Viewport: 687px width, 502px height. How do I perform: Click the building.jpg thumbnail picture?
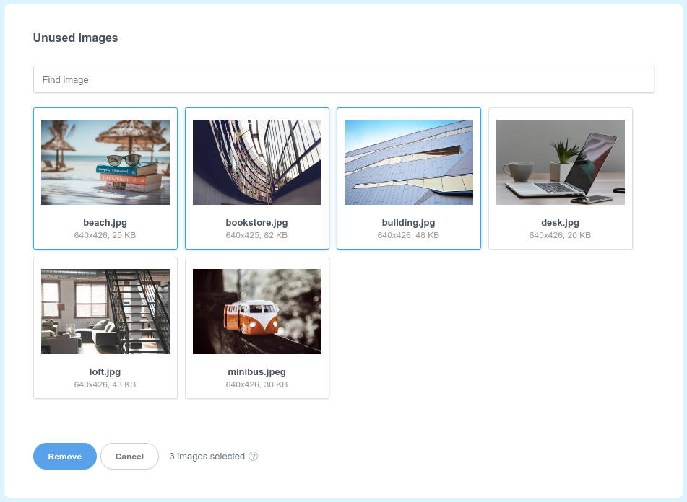[x=409, y=162]
